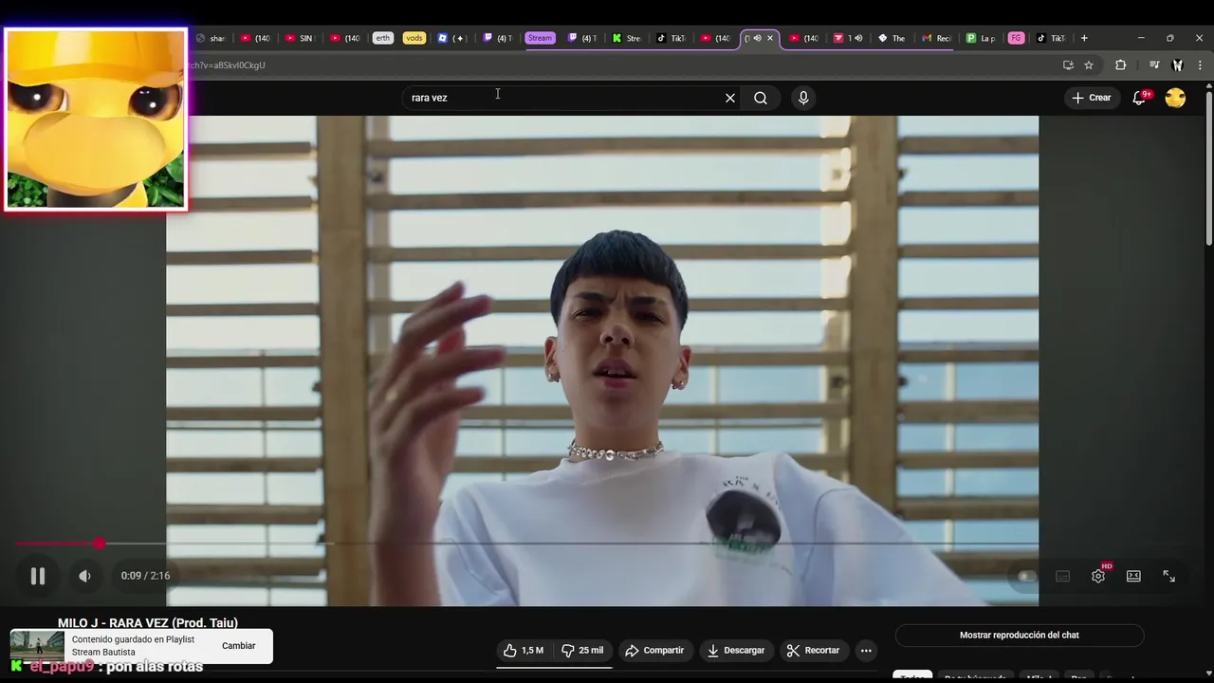Open the YouTube account avatar menu
This screenshot has width=1214, height=683.
point(1175,98)
